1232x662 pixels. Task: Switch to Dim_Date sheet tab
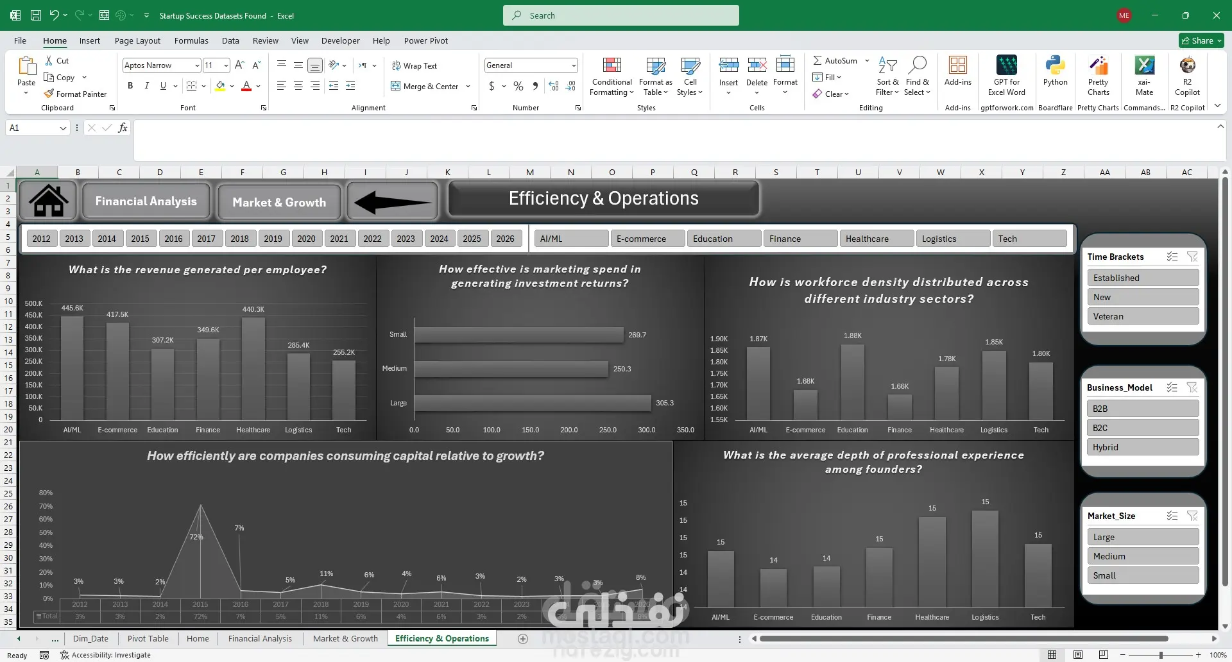click(90, 638)
